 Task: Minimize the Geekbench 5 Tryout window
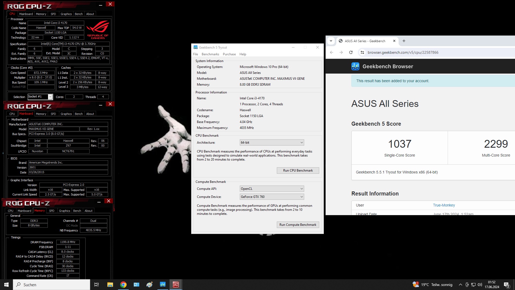(x=293, y=47)
